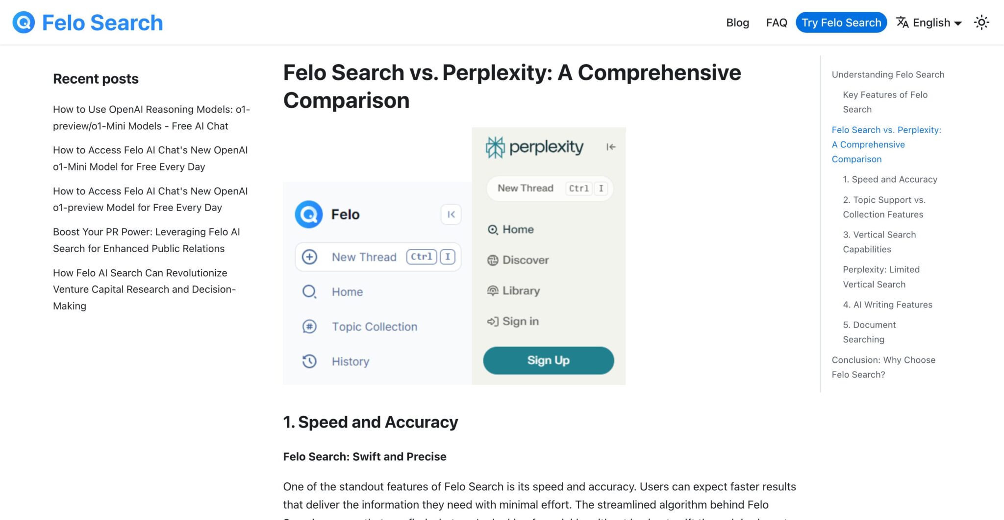Collapse the Perplexity sidebar with the arrow toggle
1004x520 pixels.
click(x=609, y=146)
